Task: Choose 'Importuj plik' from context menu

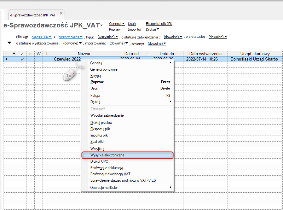Action: 127,135
